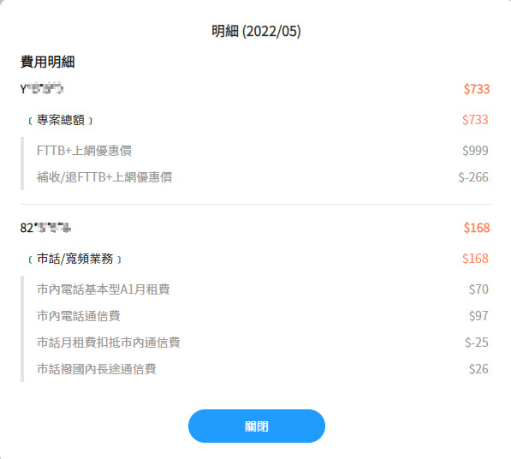Click the $733 amount for 專案總額

(x=475, y=120)
